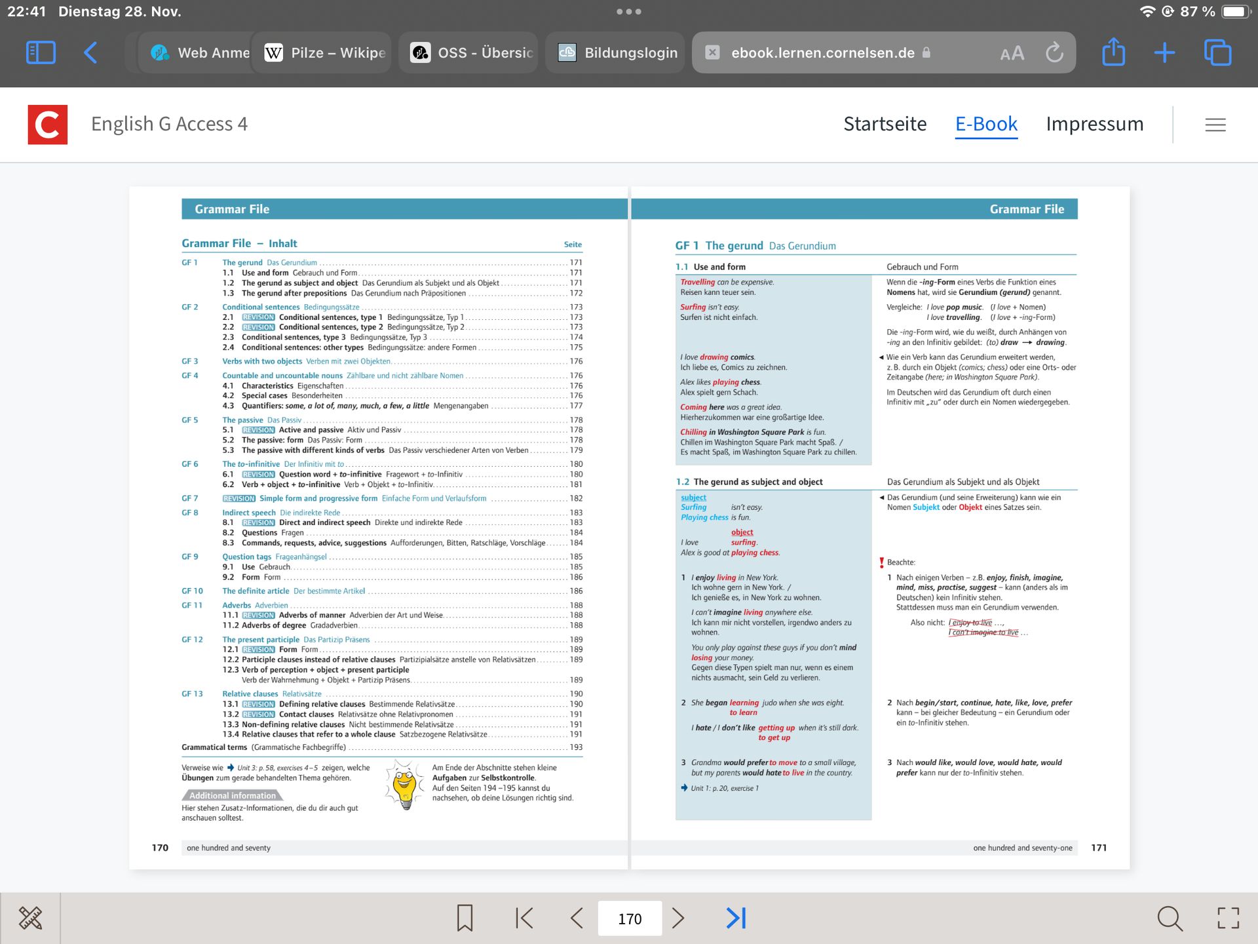Go back with the Safari back arrow
This screenshot has height=944, width=1258.
[91, 52]
